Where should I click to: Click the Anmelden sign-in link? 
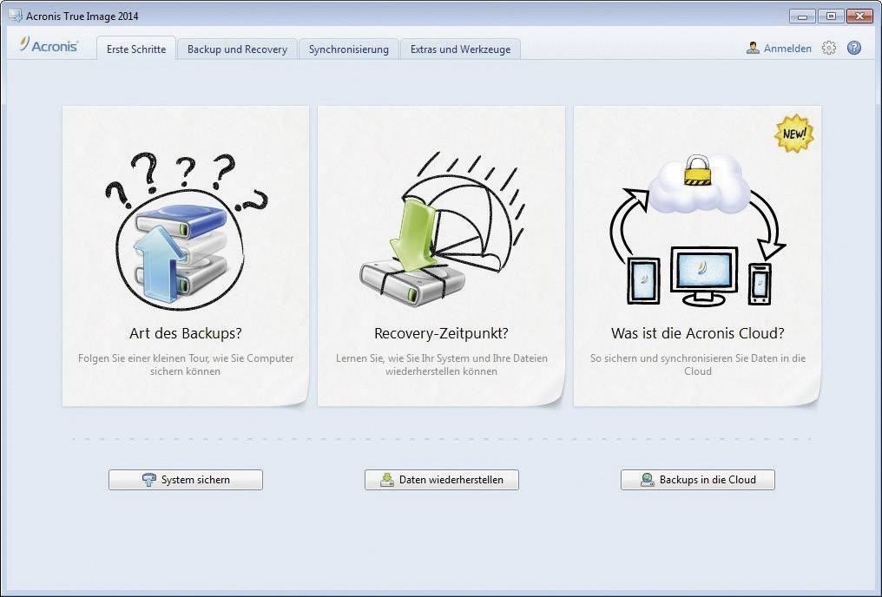(787, 49)
